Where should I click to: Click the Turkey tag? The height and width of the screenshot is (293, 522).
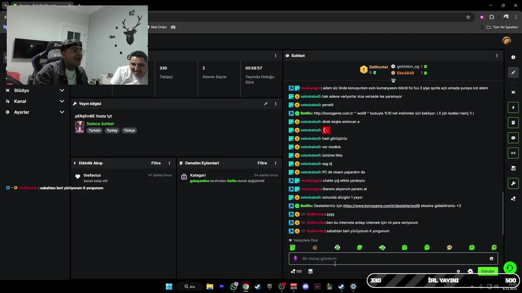pos(112,131)
